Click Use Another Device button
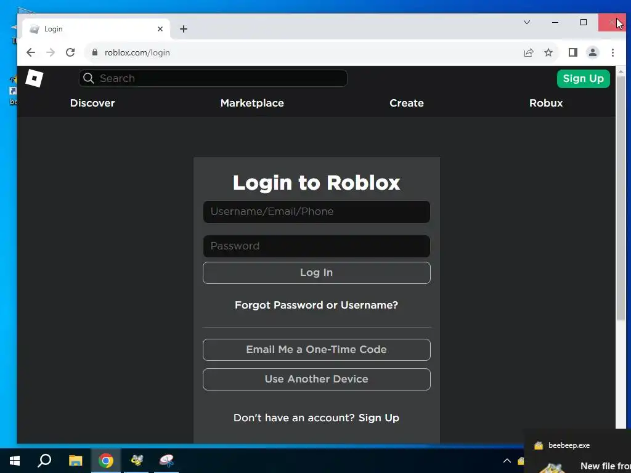The image size is (631, 473). click(317, 379)
